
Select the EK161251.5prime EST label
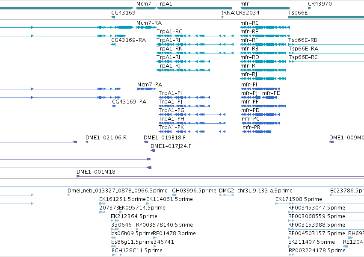[x=123, y=199]
